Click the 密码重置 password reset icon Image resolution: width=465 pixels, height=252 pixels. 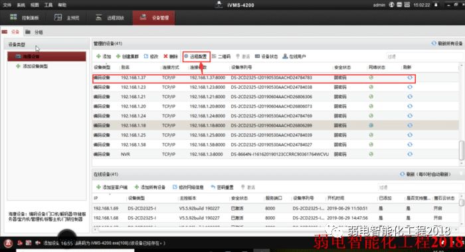pyautogui.click(x=213, y=187)
